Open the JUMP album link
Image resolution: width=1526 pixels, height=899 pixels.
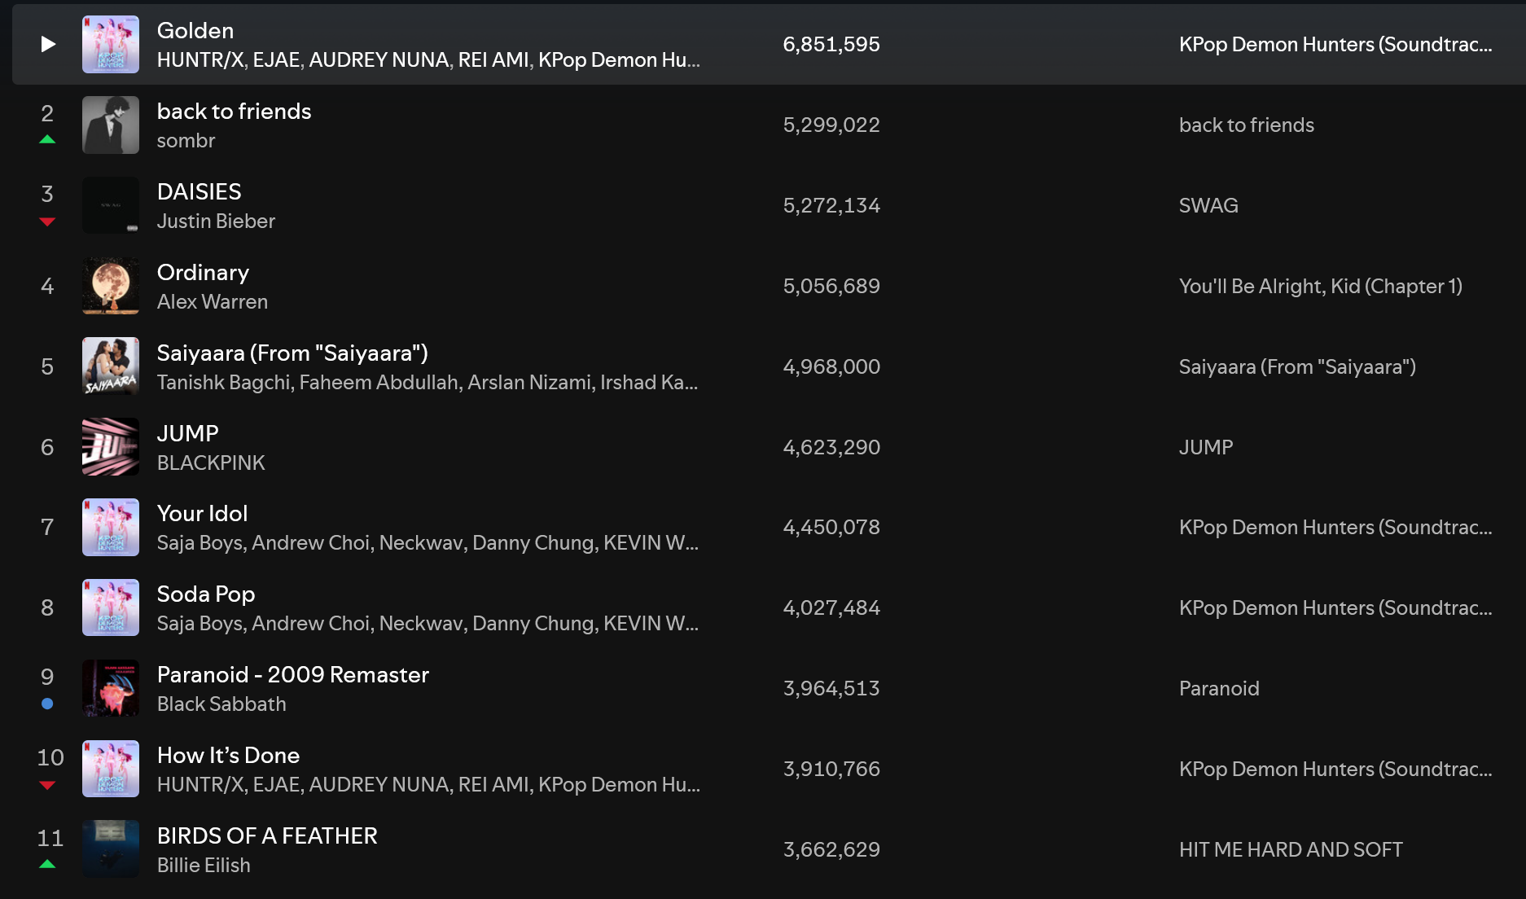tap(1206, 447)
